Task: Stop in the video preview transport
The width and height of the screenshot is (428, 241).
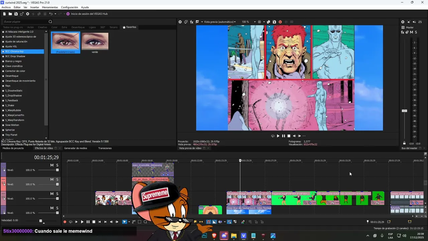Action: click(289, 136)
